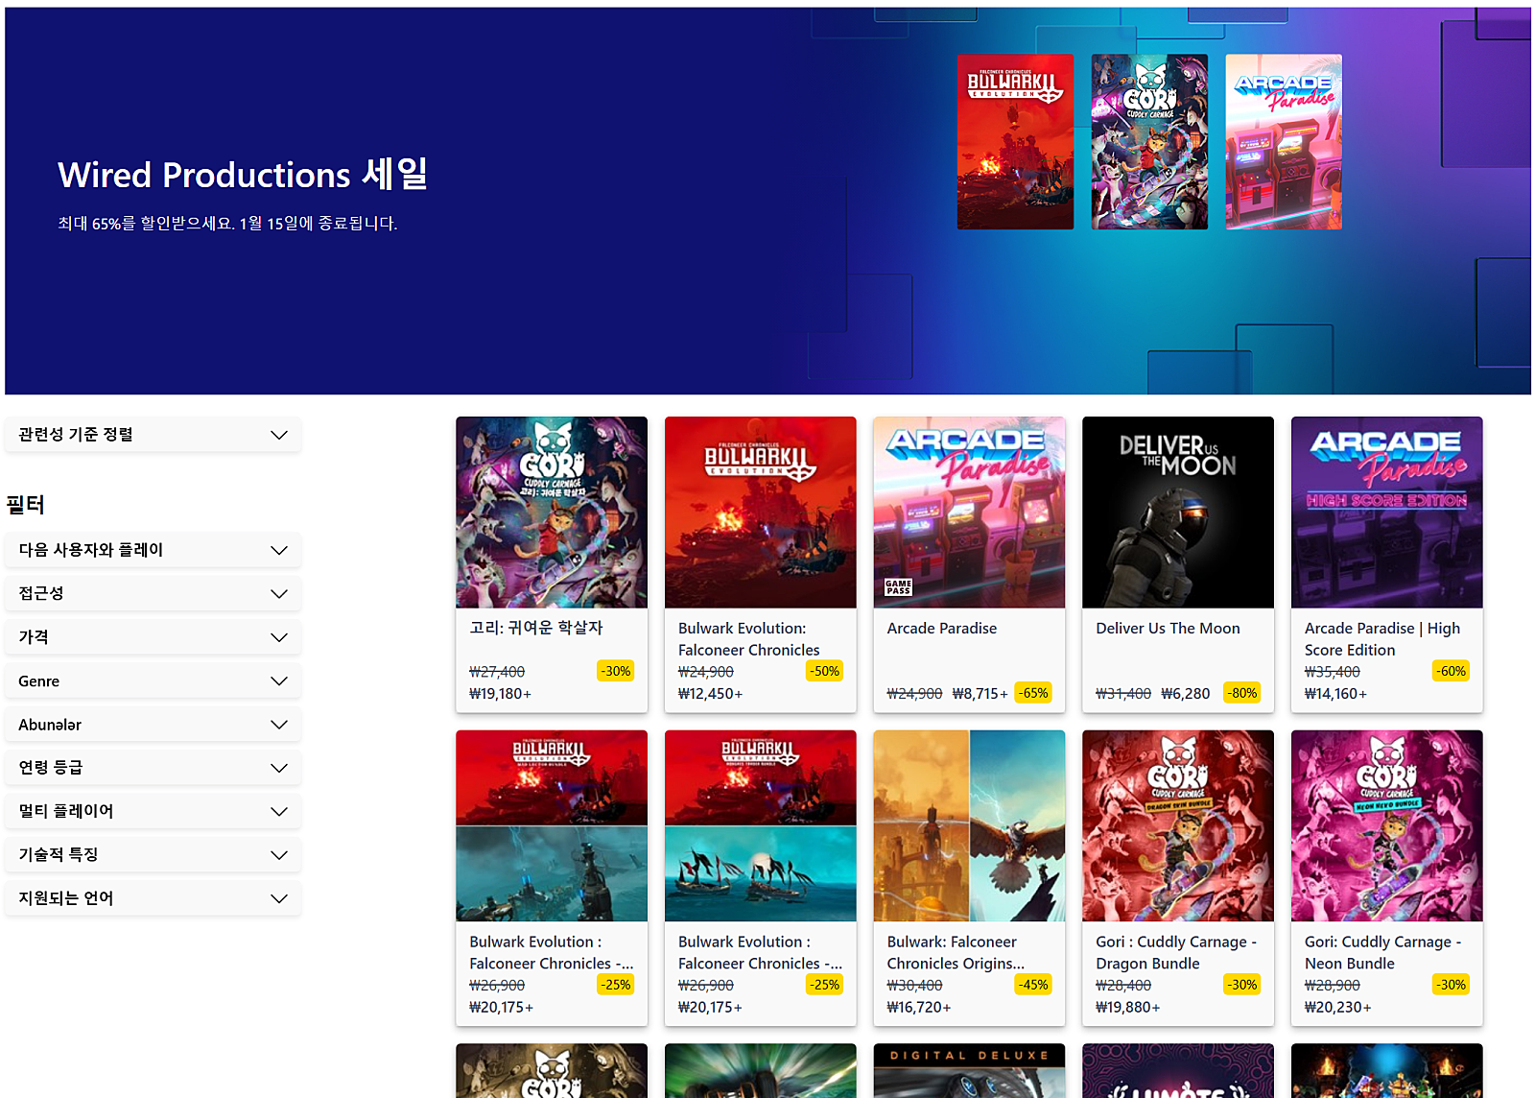
Task: Open Bulwark Evolution: Falconeer Chronicles card image
Action: (761, 513)
